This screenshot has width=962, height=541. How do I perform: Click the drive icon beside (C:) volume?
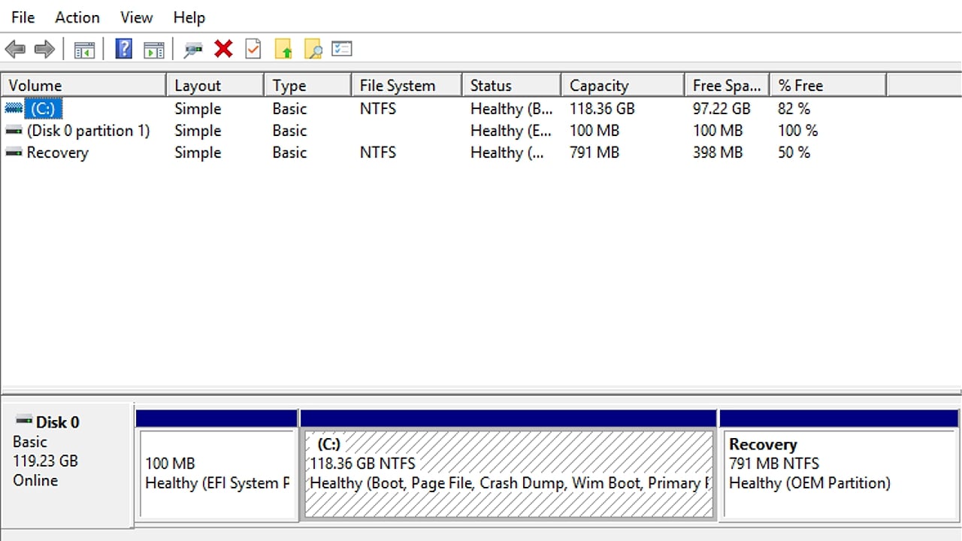coord(14,109)
